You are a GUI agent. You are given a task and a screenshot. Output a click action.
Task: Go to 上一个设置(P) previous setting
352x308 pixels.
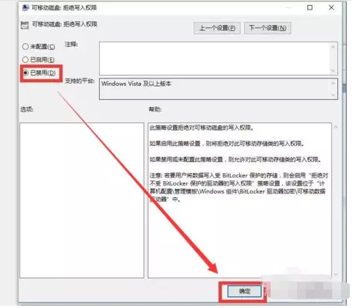pyautogui.click(x=217, y=28)
